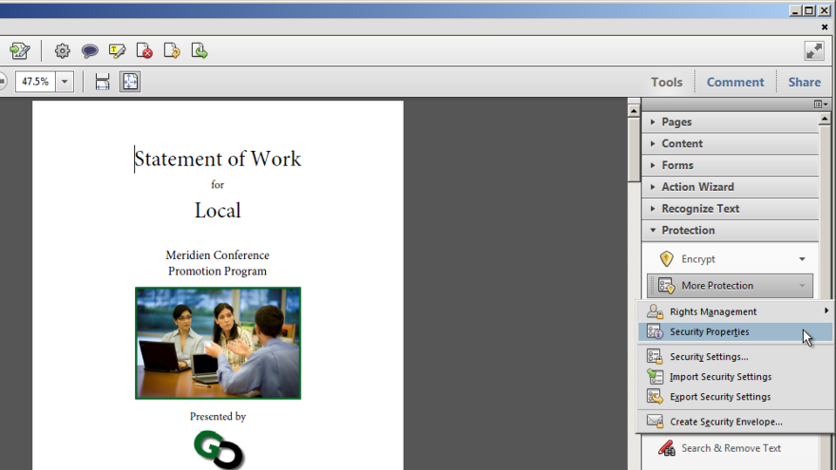Toggle read mode expand icon

[x=814, y=51]
